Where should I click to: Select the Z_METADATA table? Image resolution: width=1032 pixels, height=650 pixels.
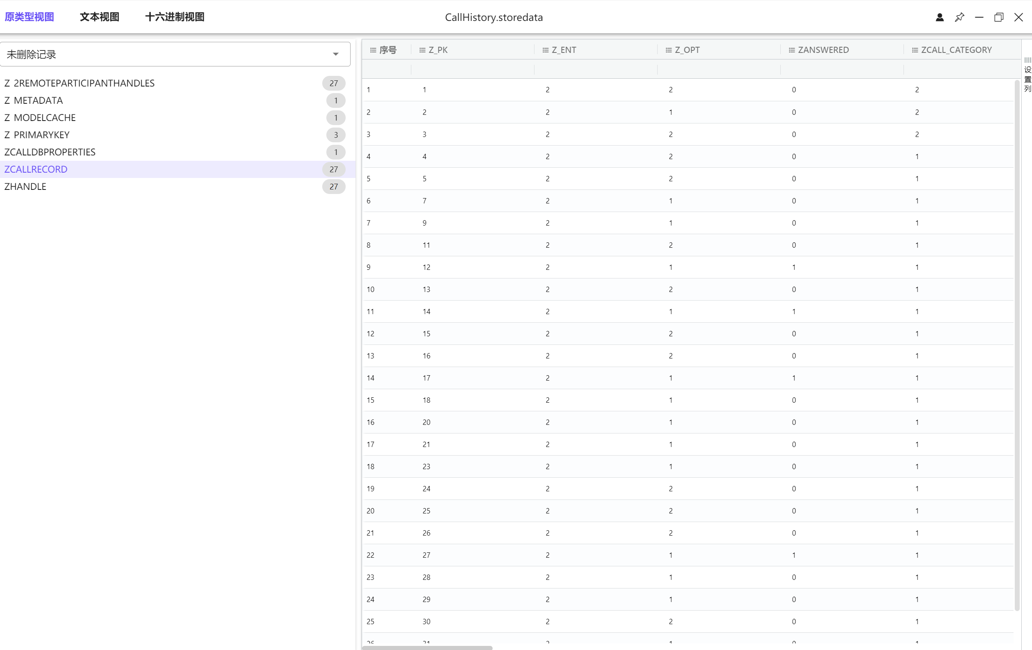pos(33,100)
